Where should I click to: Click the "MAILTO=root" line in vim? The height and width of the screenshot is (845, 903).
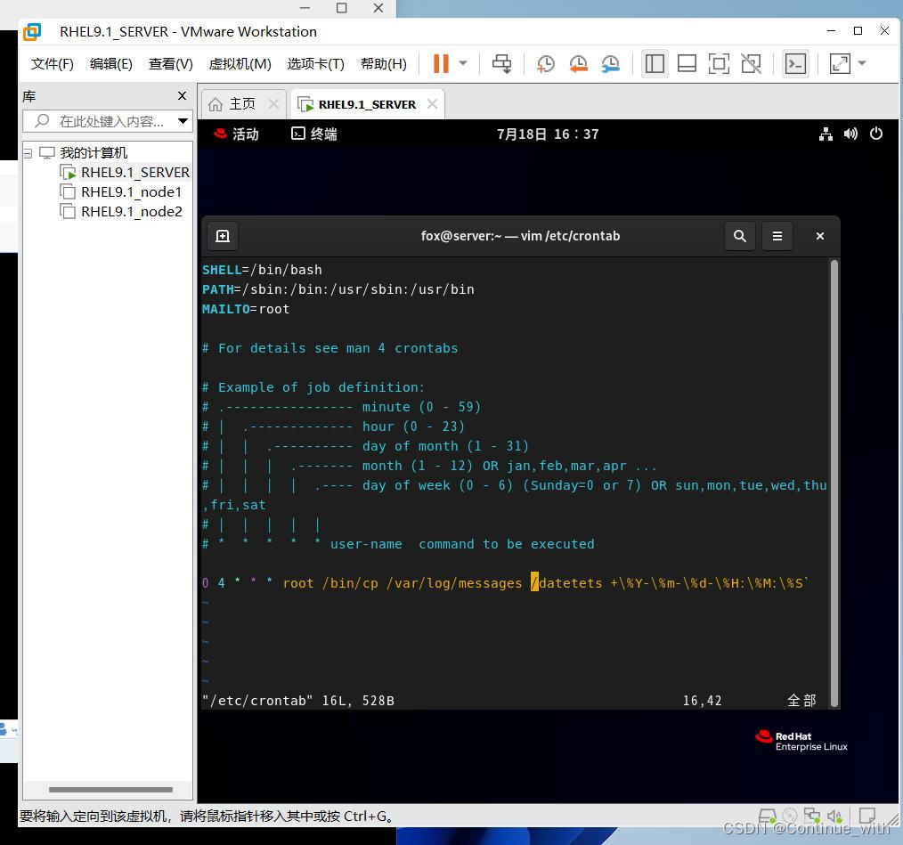[246, 309]
